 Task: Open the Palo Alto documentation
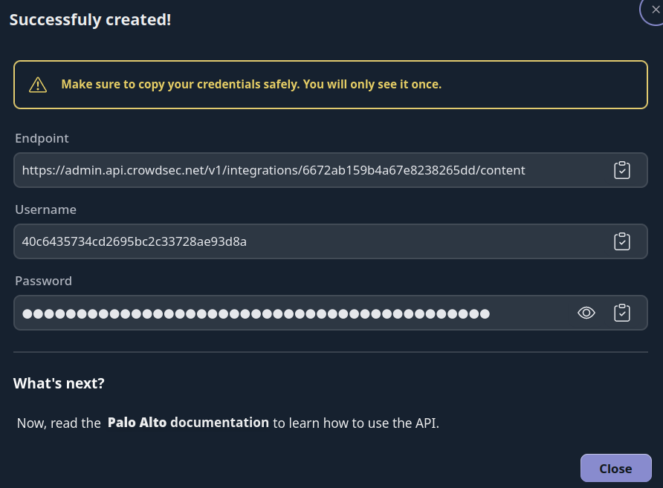coord(189,422)
